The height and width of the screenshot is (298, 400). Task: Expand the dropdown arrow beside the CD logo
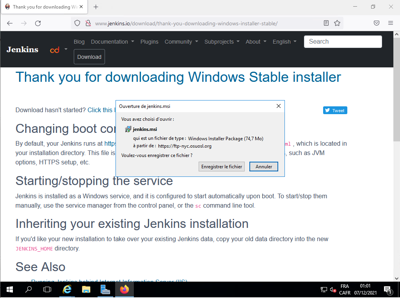[x=66, y=49]
